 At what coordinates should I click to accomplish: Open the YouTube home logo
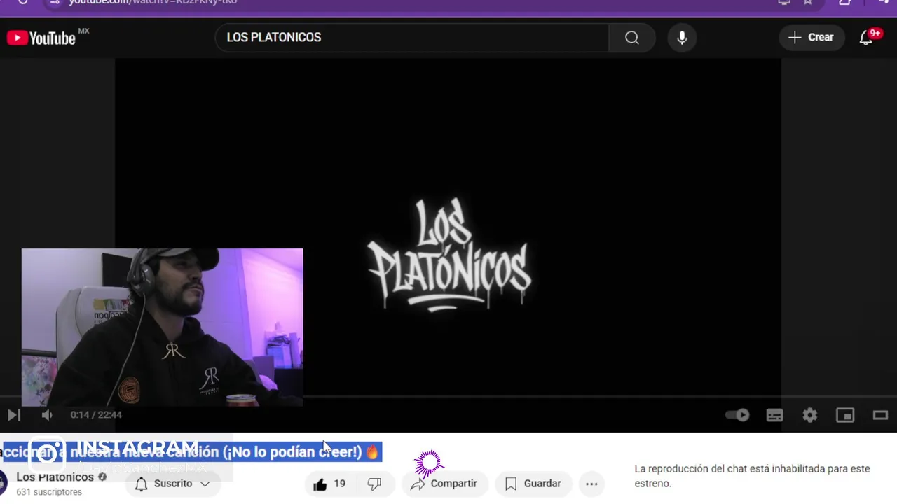click(41, 38)
